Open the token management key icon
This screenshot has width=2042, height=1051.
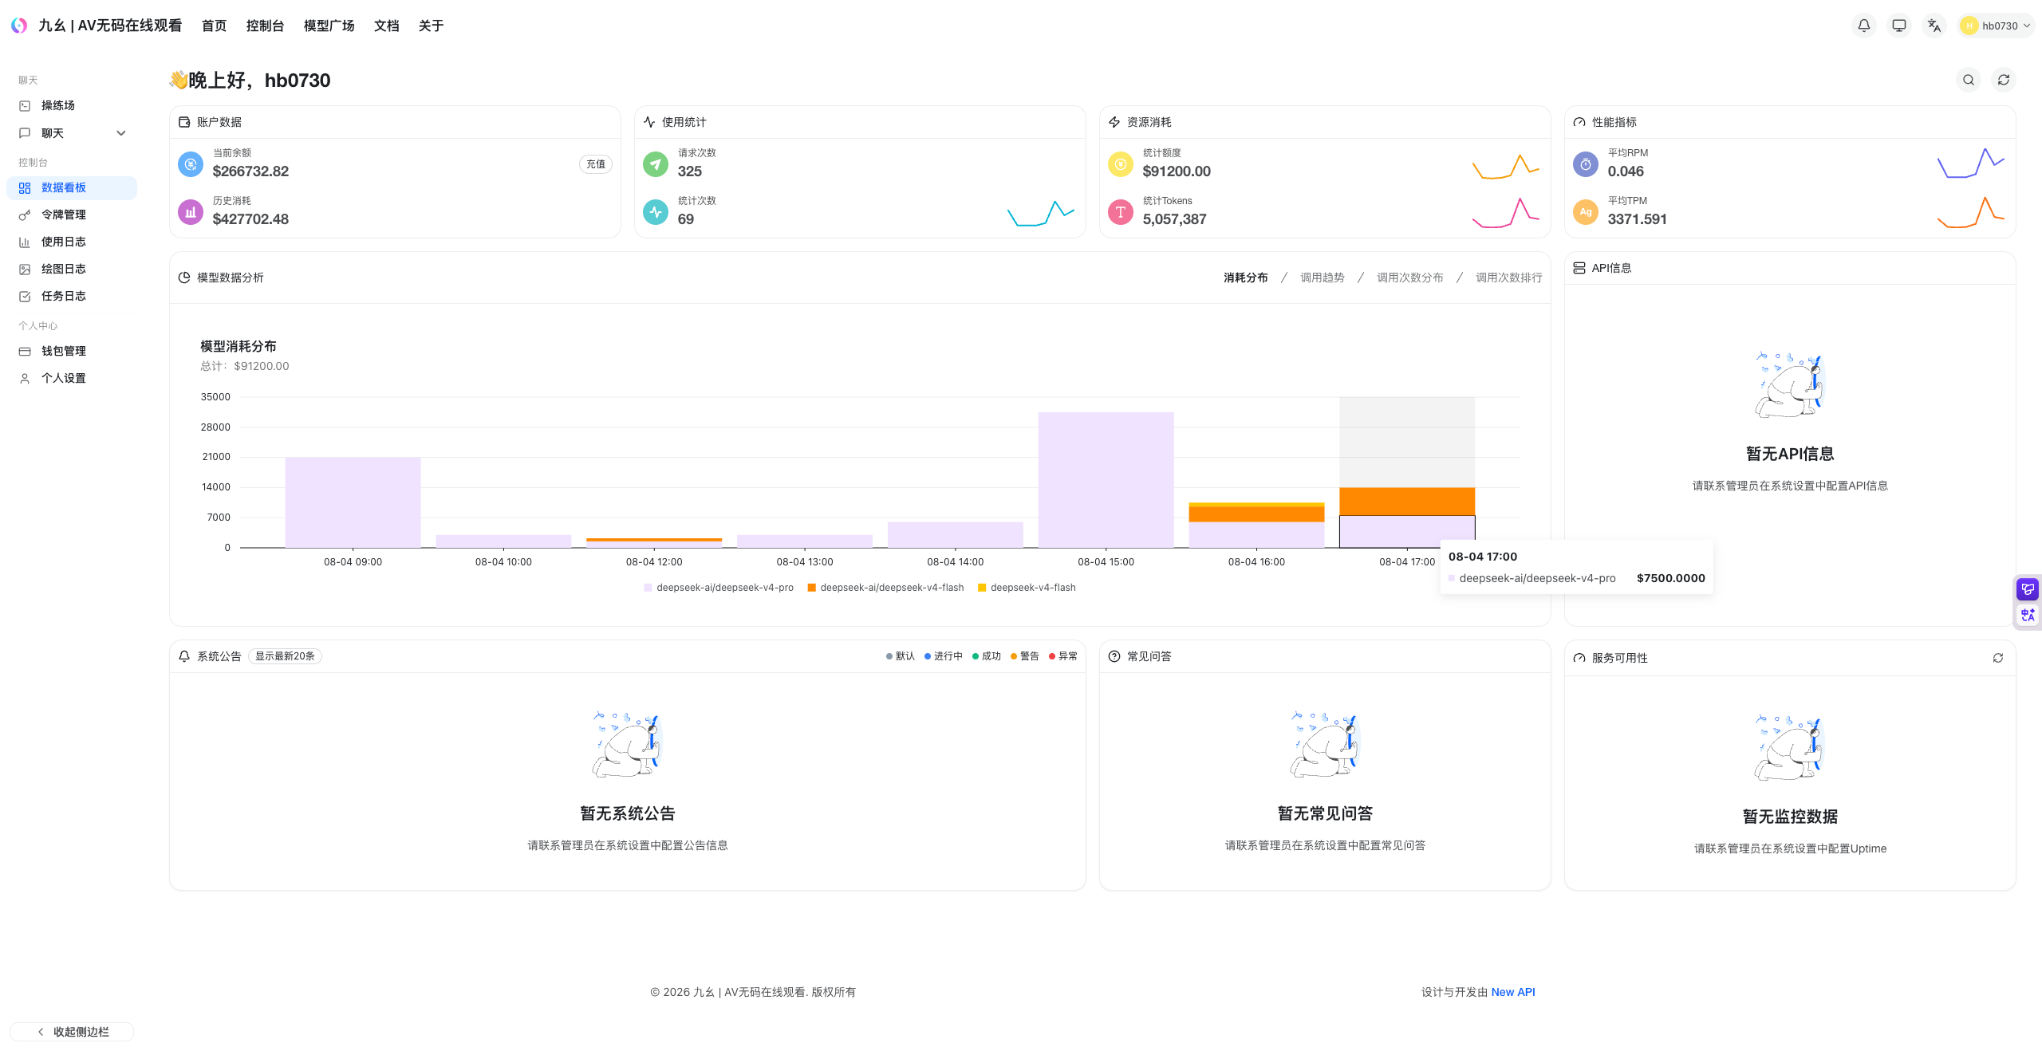click(x=25, y=215)
